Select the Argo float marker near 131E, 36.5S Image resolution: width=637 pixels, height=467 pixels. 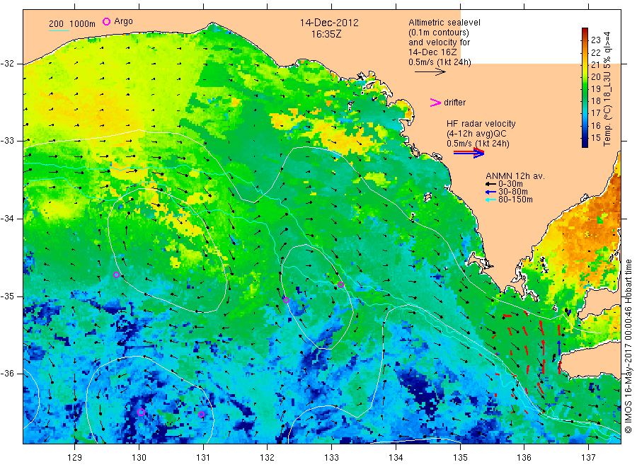coord(201,414)
